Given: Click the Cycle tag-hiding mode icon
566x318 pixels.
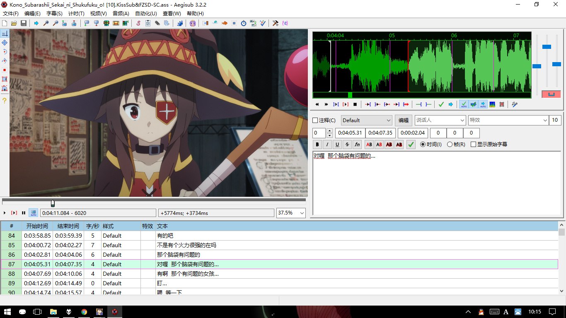Looking at the screenshot, I should [285, 23].
